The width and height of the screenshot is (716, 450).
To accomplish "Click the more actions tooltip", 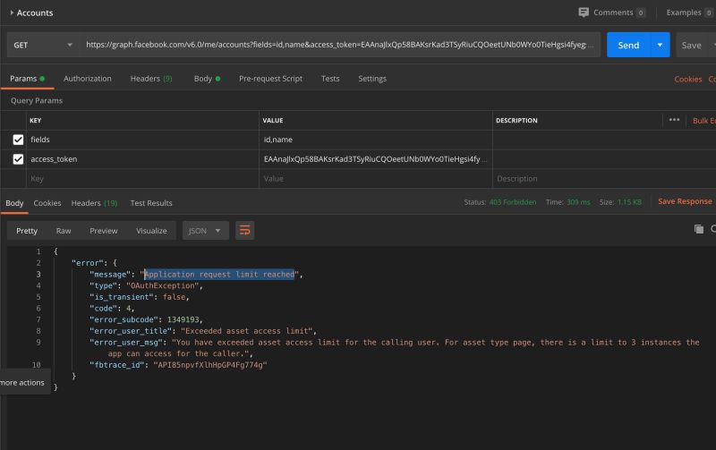I will (x=24, y=382).
